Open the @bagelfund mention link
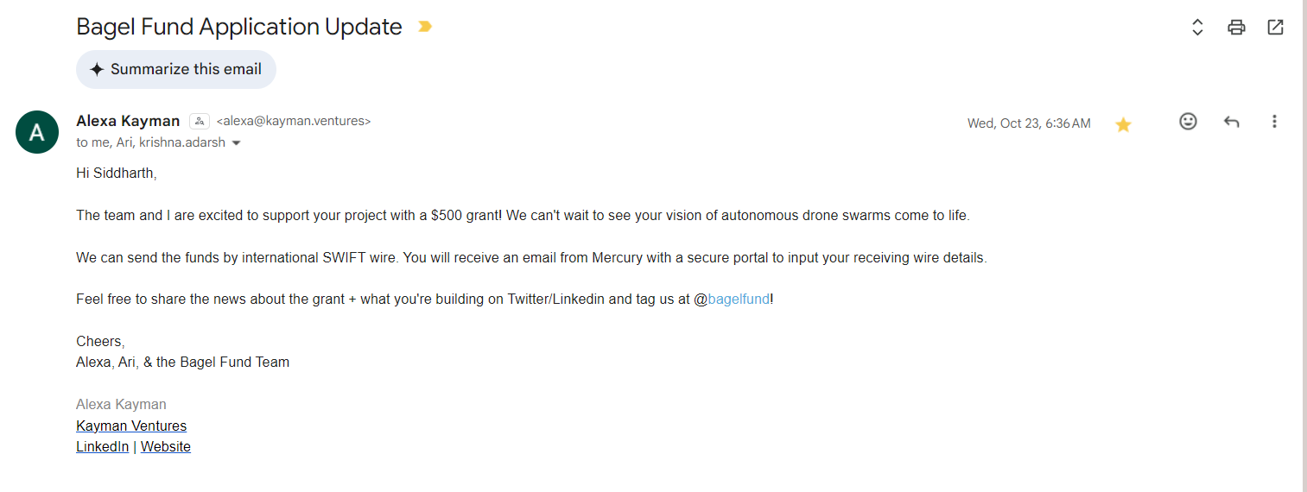This screenshot has height=492, width=1307. [738, 300]
